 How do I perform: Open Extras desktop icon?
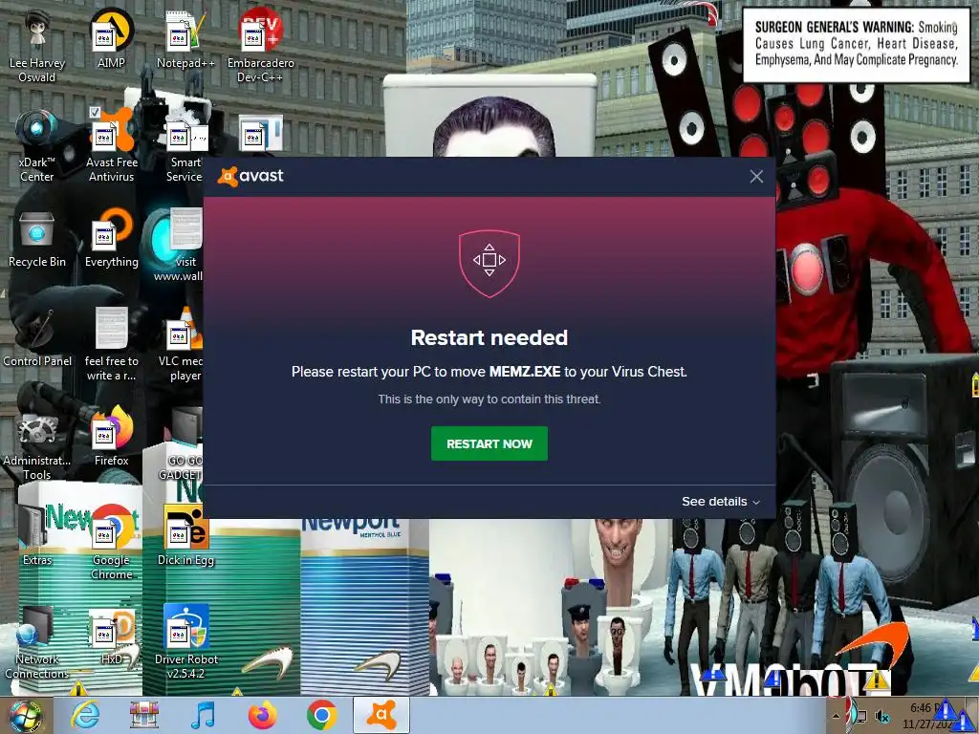(x=37, y=535)
